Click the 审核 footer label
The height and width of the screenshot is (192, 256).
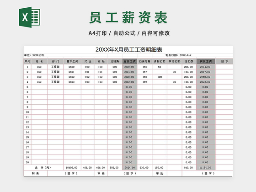tap(101, 173)
